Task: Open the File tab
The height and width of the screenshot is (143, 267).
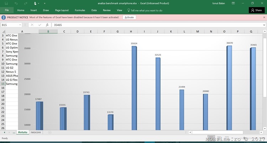Action: (x=7, y=10)
